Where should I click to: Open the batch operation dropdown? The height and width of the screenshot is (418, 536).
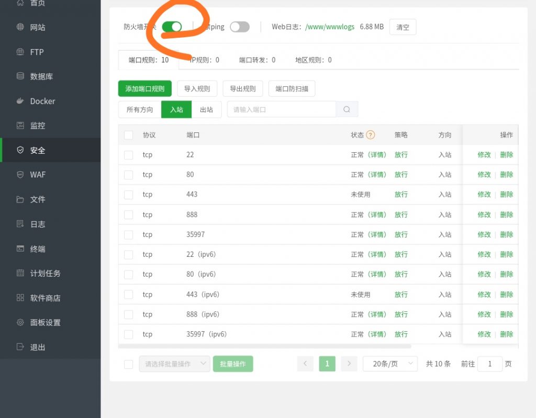tap(174, 364)
